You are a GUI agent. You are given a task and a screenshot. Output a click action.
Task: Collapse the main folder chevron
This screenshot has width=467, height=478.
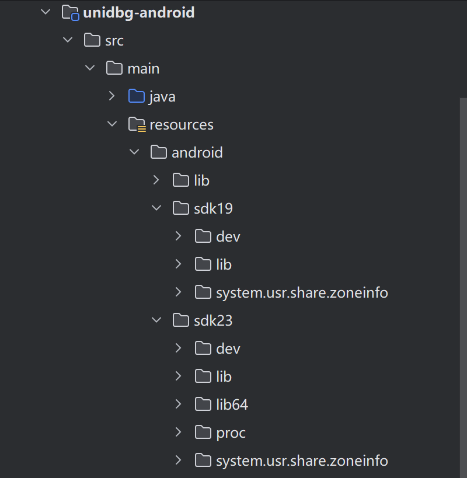tap(90, 68)
